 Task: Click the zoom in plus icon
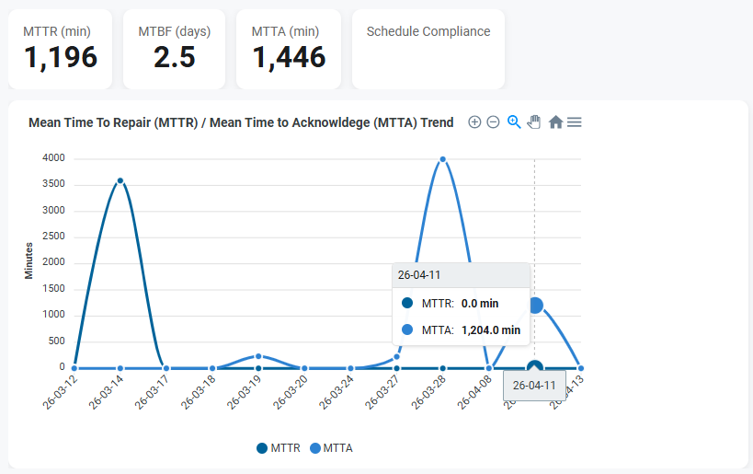pos(474,122)
